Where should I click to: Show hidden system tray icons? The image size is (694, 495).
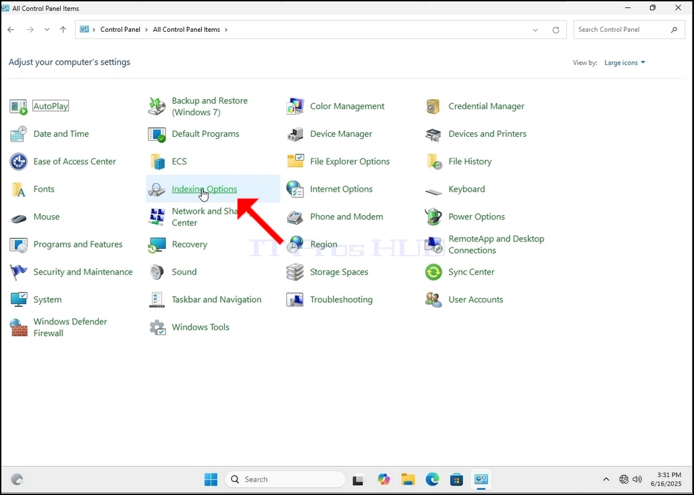coord(606,479)
